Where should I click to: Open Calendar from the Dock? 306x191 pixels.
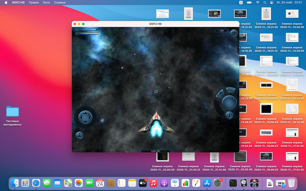point(100,183)
